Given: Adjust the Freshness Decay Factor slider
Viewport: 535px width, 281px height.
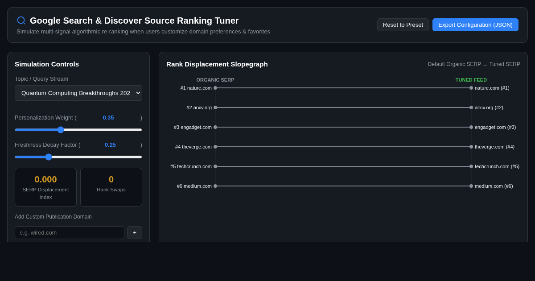Looking at the screenshot, I should click(x=78, y=157).
